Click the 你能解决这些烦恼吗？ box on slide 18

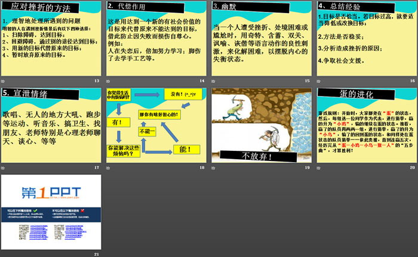click(x=124, y=151)
